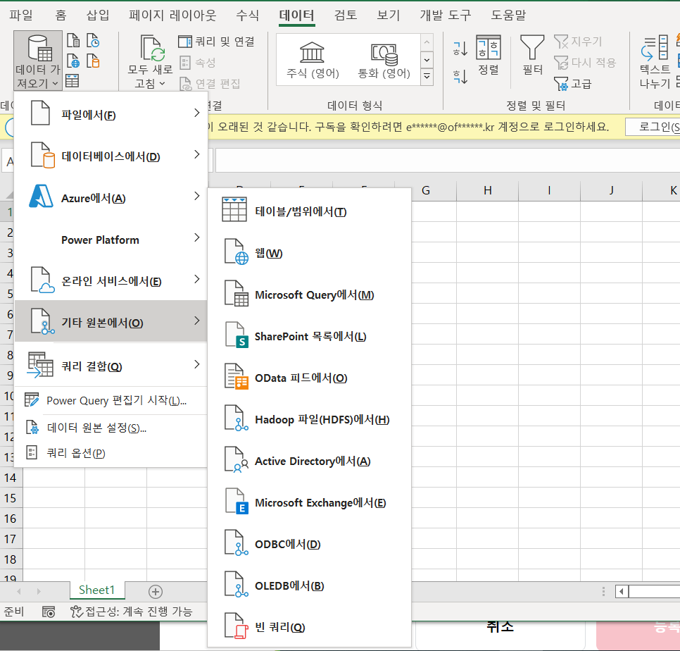Sort ascending with the 오름차순 icon
This screenshot has height=651, width=680.
[x=460, y=49]
